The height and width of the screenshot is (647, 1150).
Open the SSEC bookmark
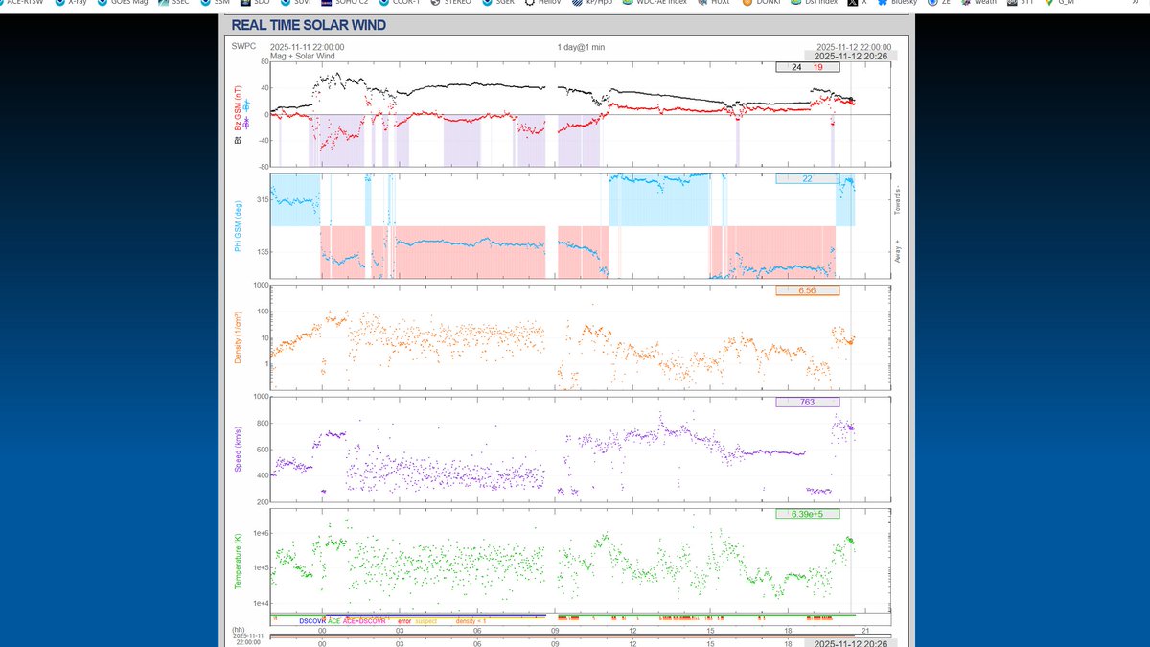pos(173,3)
